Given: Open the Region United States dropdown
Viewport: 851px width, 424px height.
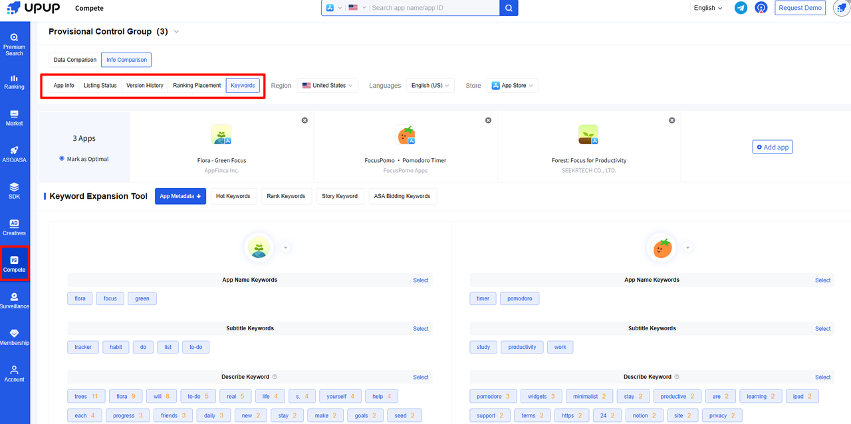Looking at the screenshot, I should [x=328, y=86].
